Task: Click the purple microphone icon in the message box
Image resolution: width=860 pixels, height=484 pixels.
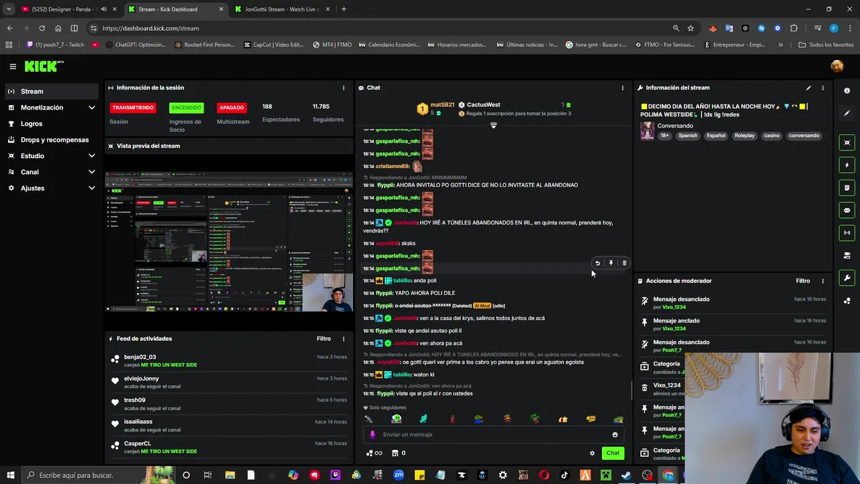Action: [x=373, y=435]
